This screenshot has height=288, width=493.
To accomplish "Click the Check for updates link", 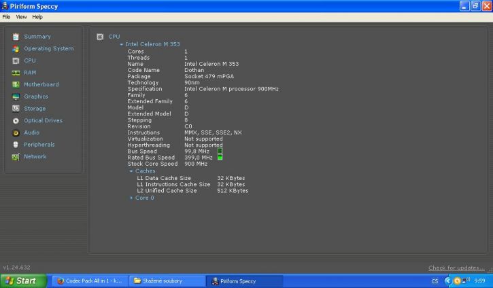I will click(x=456, y=268).
